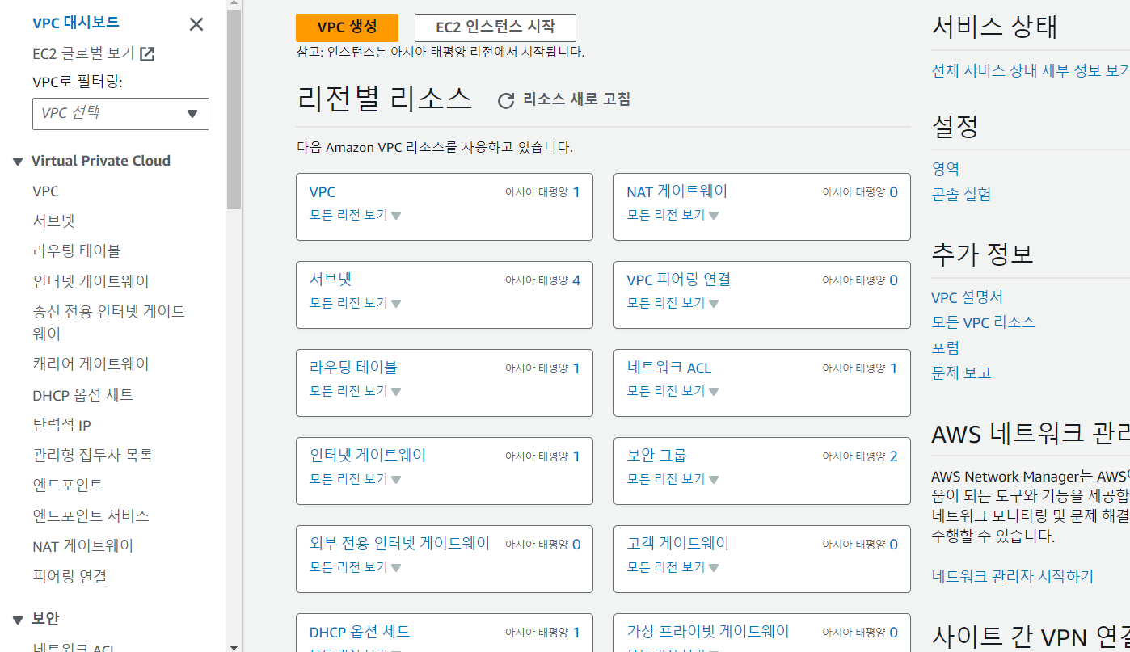This screenshot has width=1130, height=652.
Task: Click the sidebar scrollbar down arrow
Action: coord(234,646)
